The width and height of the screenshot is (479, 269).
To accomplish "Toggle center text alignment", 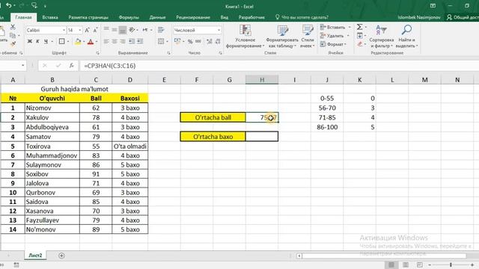I will point(115,41).
